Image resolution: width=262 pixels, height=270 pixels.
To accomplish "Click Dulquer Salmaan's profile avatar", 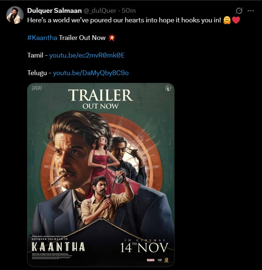I will click(x=15, y=15).
